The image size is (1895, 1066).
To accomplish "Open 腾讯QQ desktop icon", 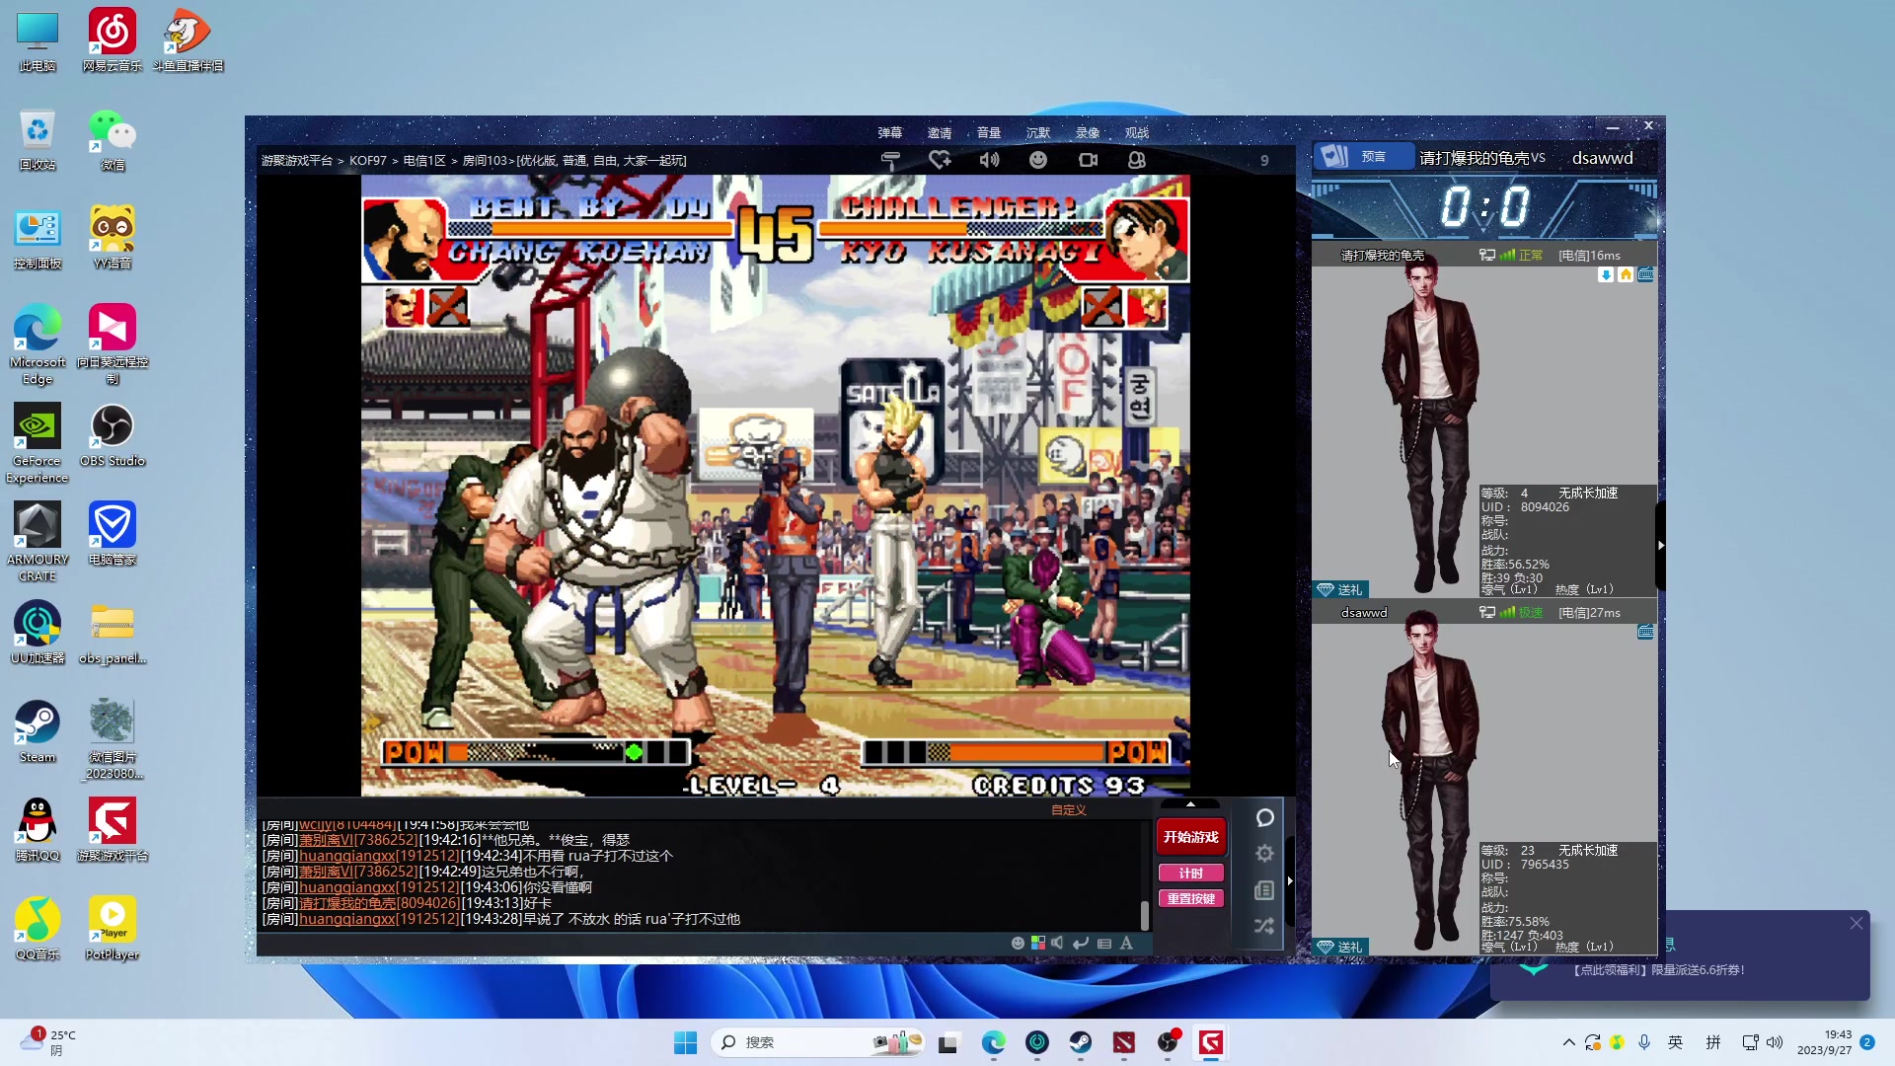I will tap(38, 830).
